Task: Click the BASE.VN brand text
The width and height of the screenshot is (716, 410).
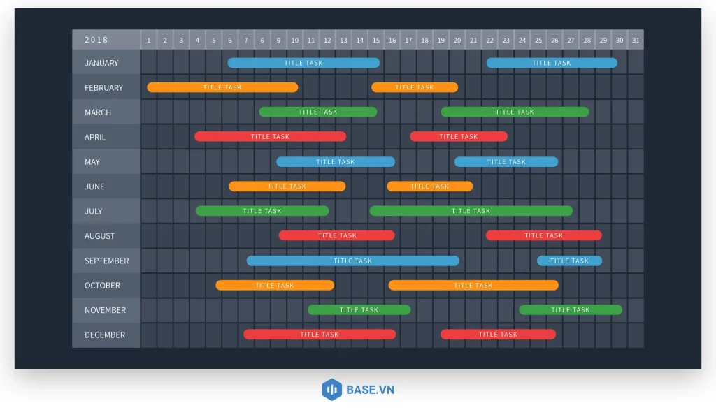Action: pos(370,390)
